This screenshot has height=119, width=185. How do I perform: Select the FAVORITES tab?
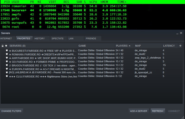tap(24, 39)
